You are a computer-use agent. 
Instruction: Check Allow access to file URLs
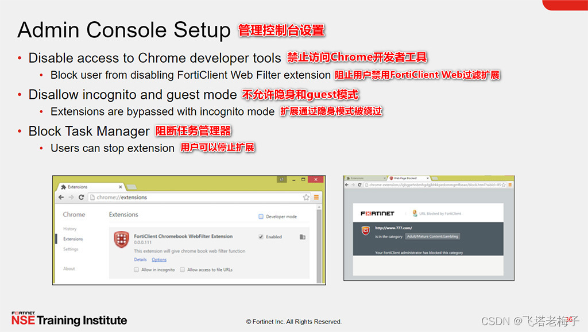click(182, 270)
